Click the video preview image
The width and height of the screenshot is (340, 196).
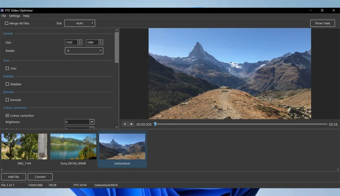(x=230, y=74)
